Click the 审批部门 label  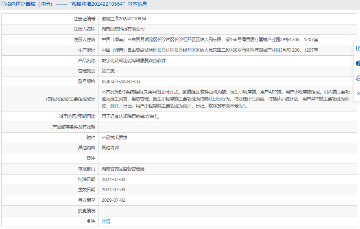[x=87, y=169]
